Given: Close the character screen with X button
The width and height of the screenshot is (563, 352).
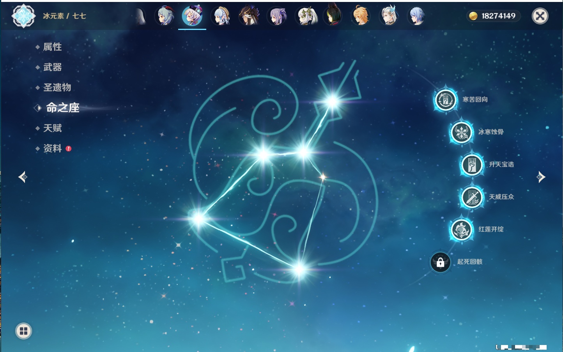Looking at the screenshot, I should click(540, 16).
